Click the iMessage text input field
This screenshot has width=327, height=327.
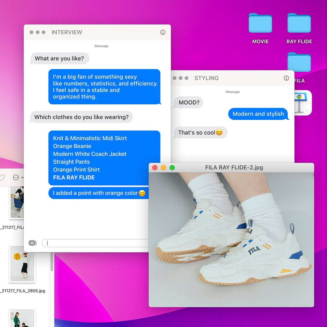point(95,243)
